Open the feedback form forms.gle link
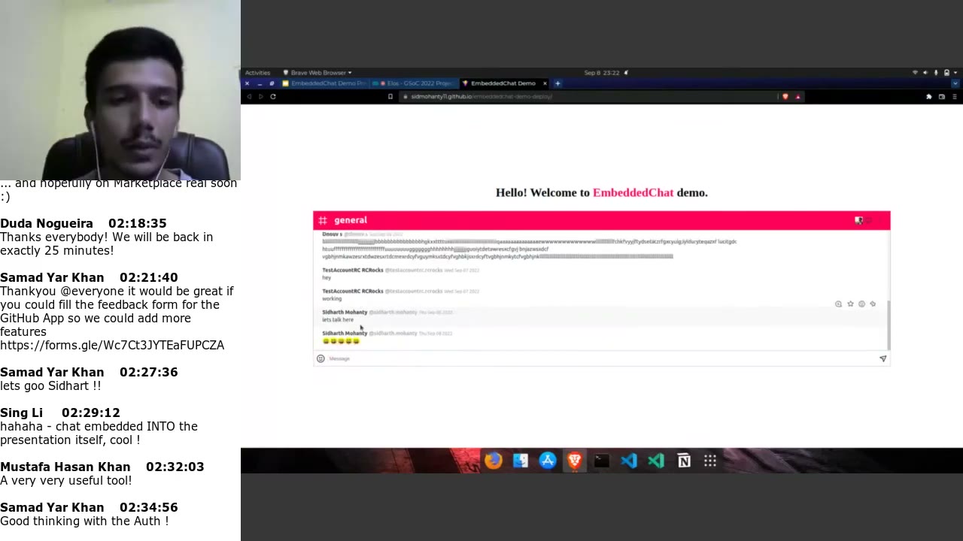Viewport: 963px width, 541px height. click(112, 345)
